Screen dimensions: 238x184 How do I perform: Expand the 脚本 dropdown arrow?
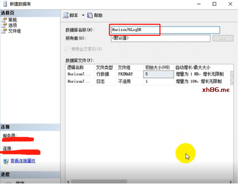(x=83, y=15)
